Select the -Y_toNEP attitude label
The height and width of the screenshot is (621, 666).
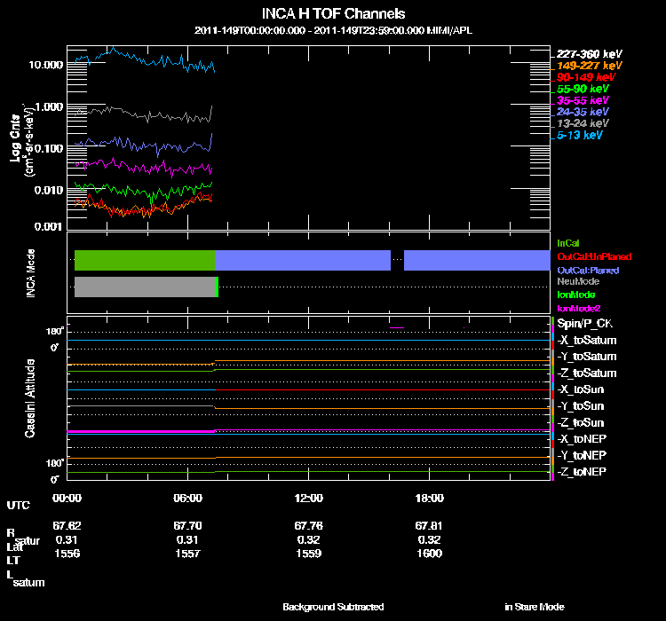(582, 455)
